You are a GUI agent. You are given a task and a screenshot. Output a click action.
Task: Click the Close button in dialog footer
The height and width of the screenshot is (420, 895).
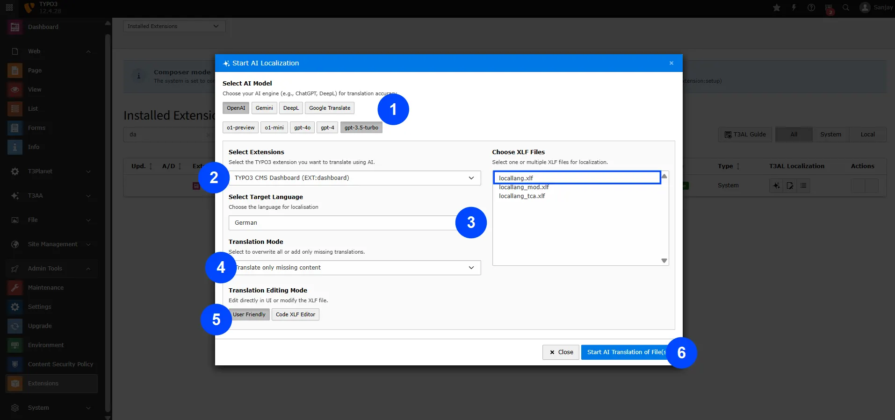point(561,352)
